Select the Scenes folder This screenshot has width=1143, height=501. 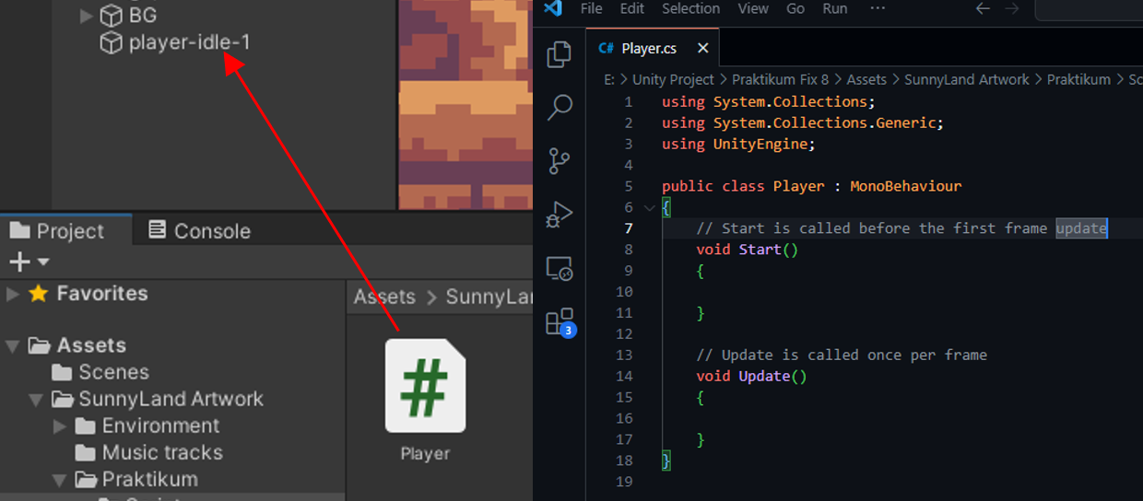(113, 372)
